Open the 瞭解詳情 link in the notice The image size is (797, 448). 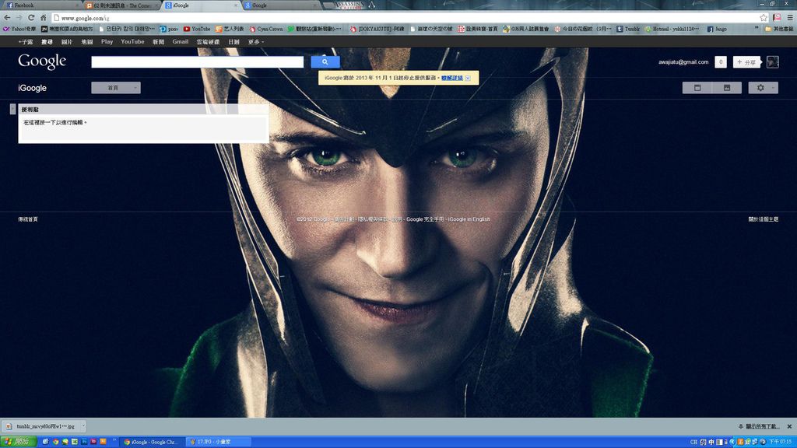452,79
